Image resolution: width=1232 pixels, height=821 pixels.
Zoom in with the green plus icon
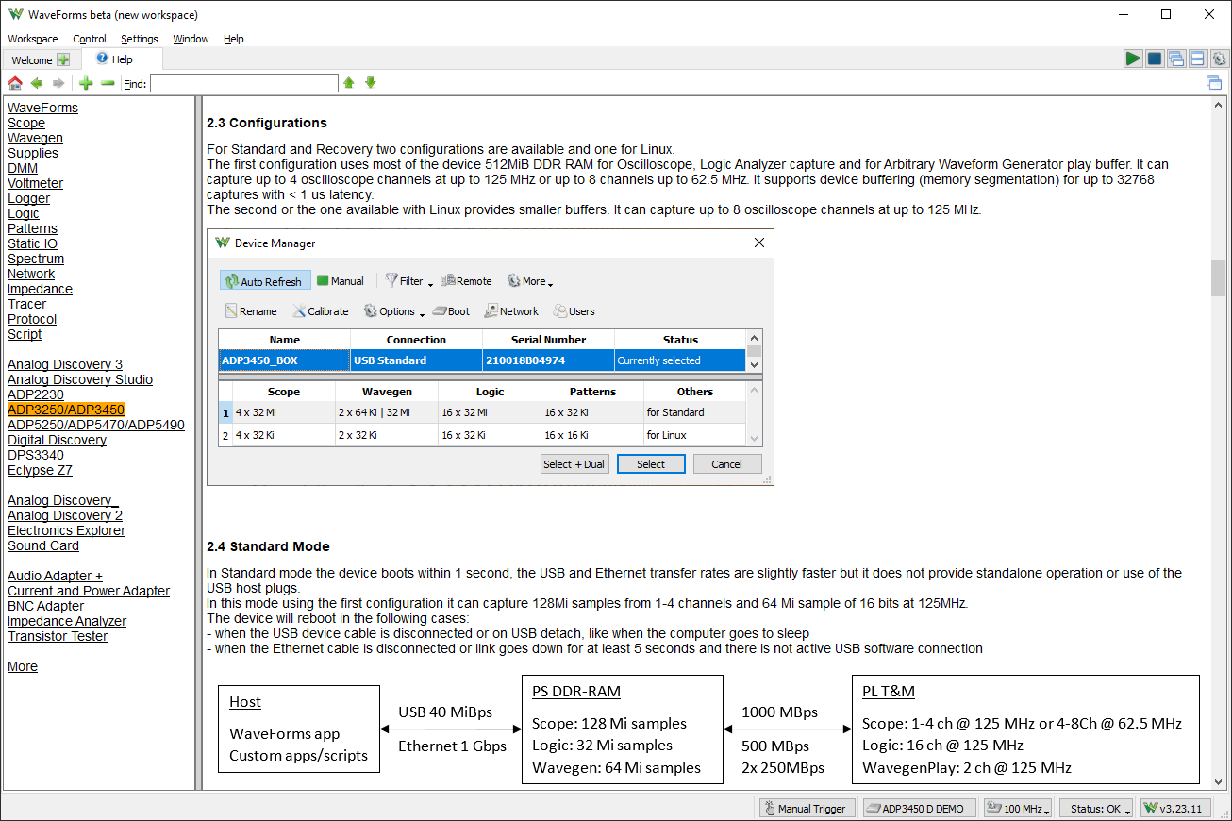86,83
